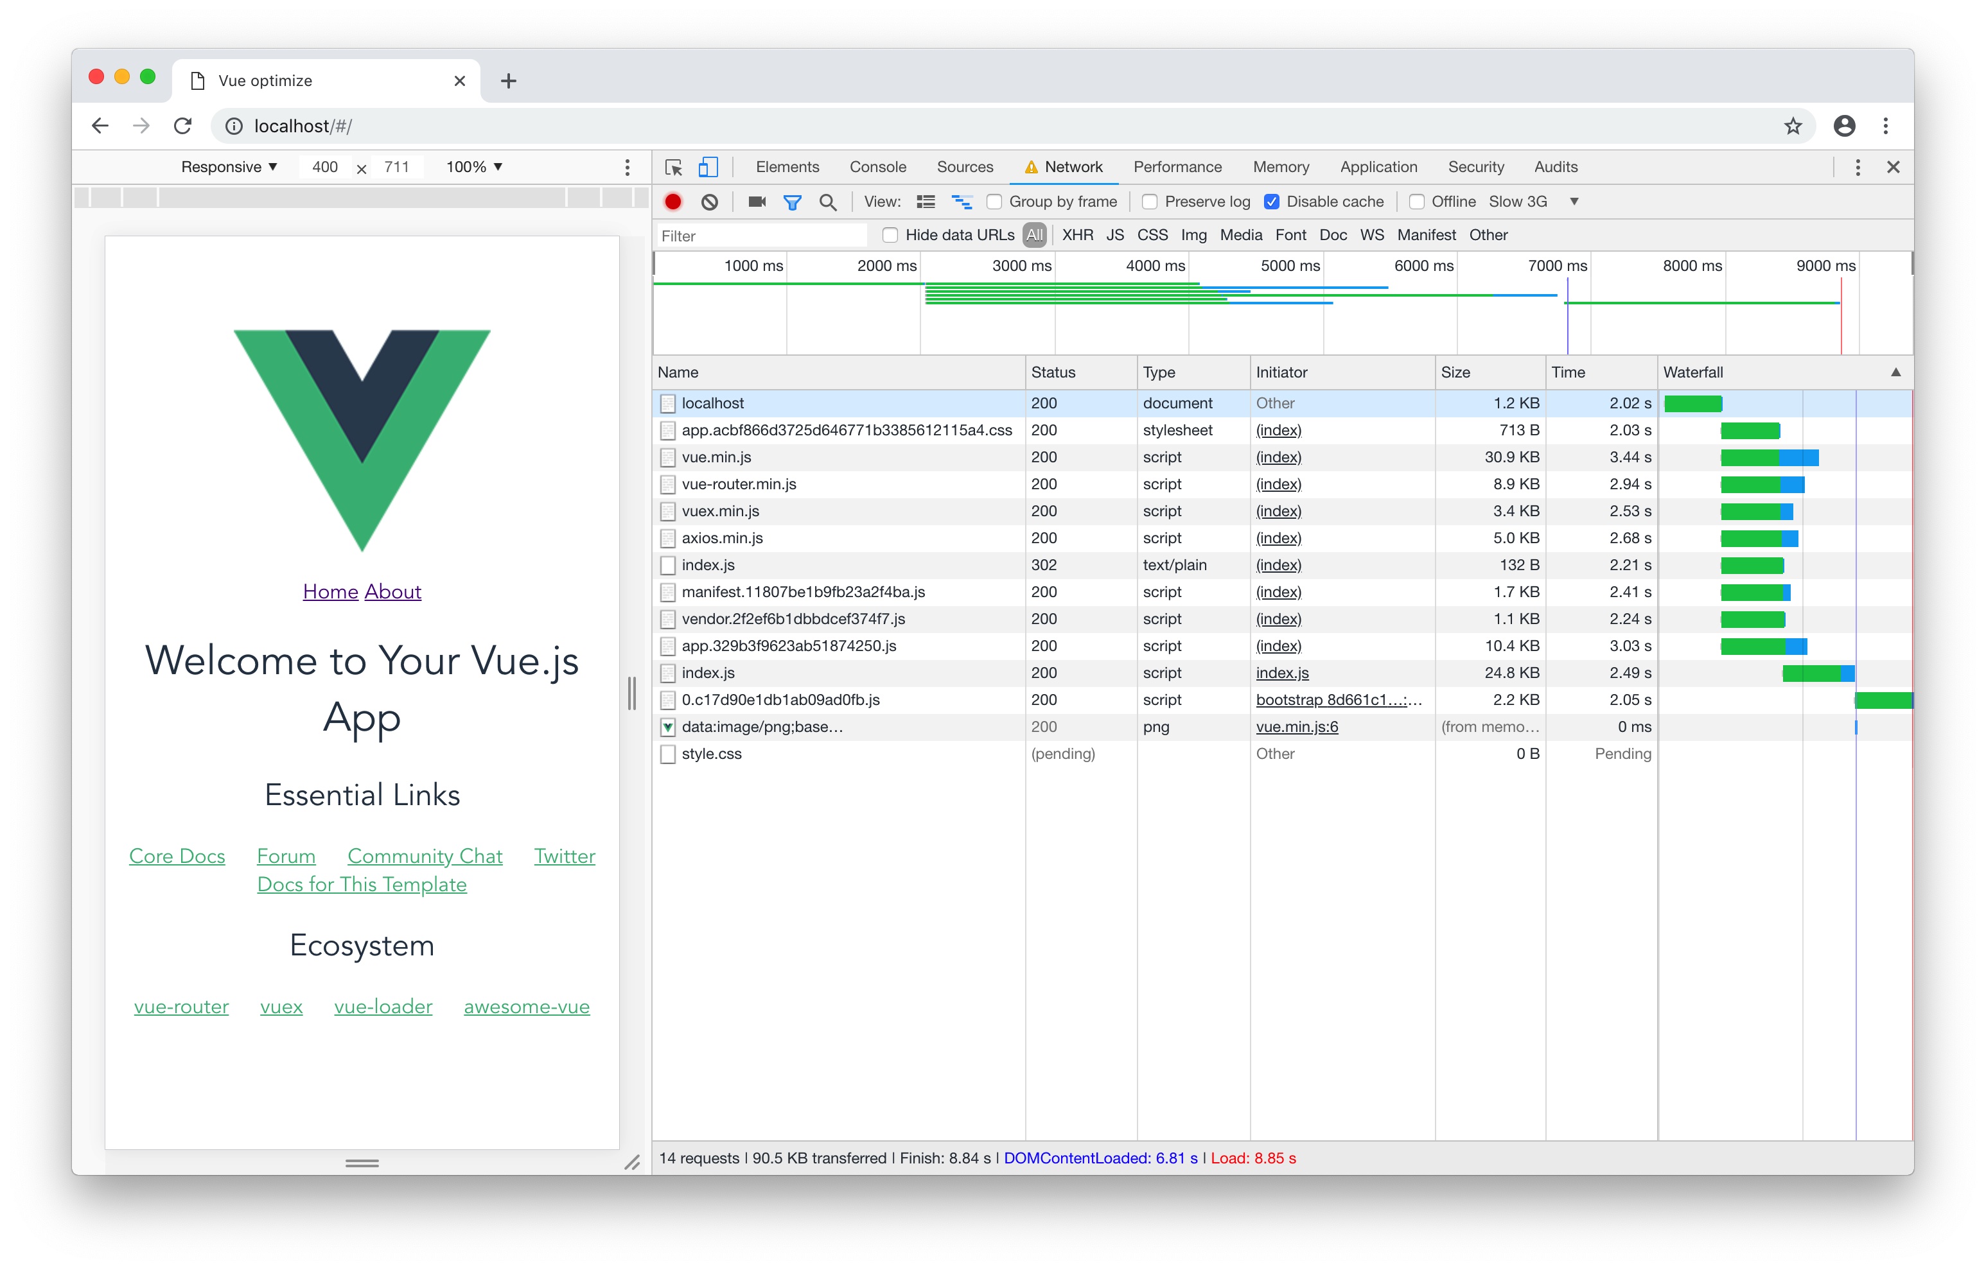Viewport: 1986px width, 1270px height.
Task: Open Chrome main three-dot menu
Action: (1885, 126)
